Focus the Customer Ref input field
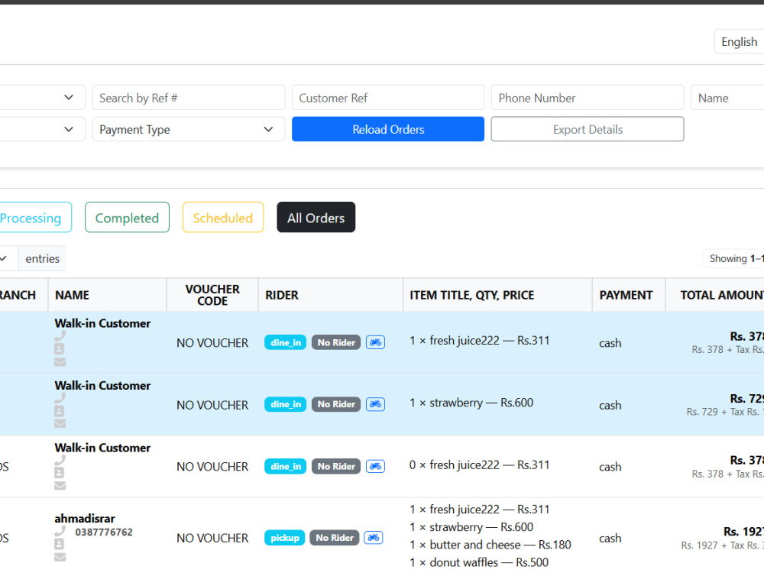The height and width of the screenshot is (573, 764). coord(388,98)
